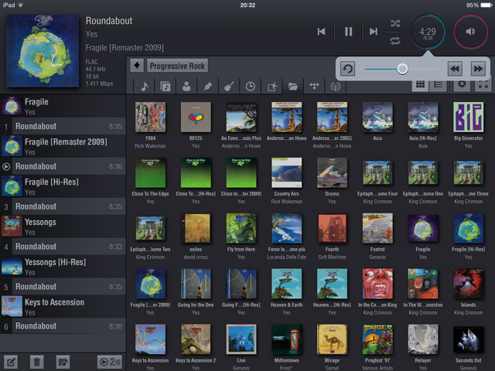Open recently played clock icon
This screenshot has width=495, height=371.
(251, 87)
